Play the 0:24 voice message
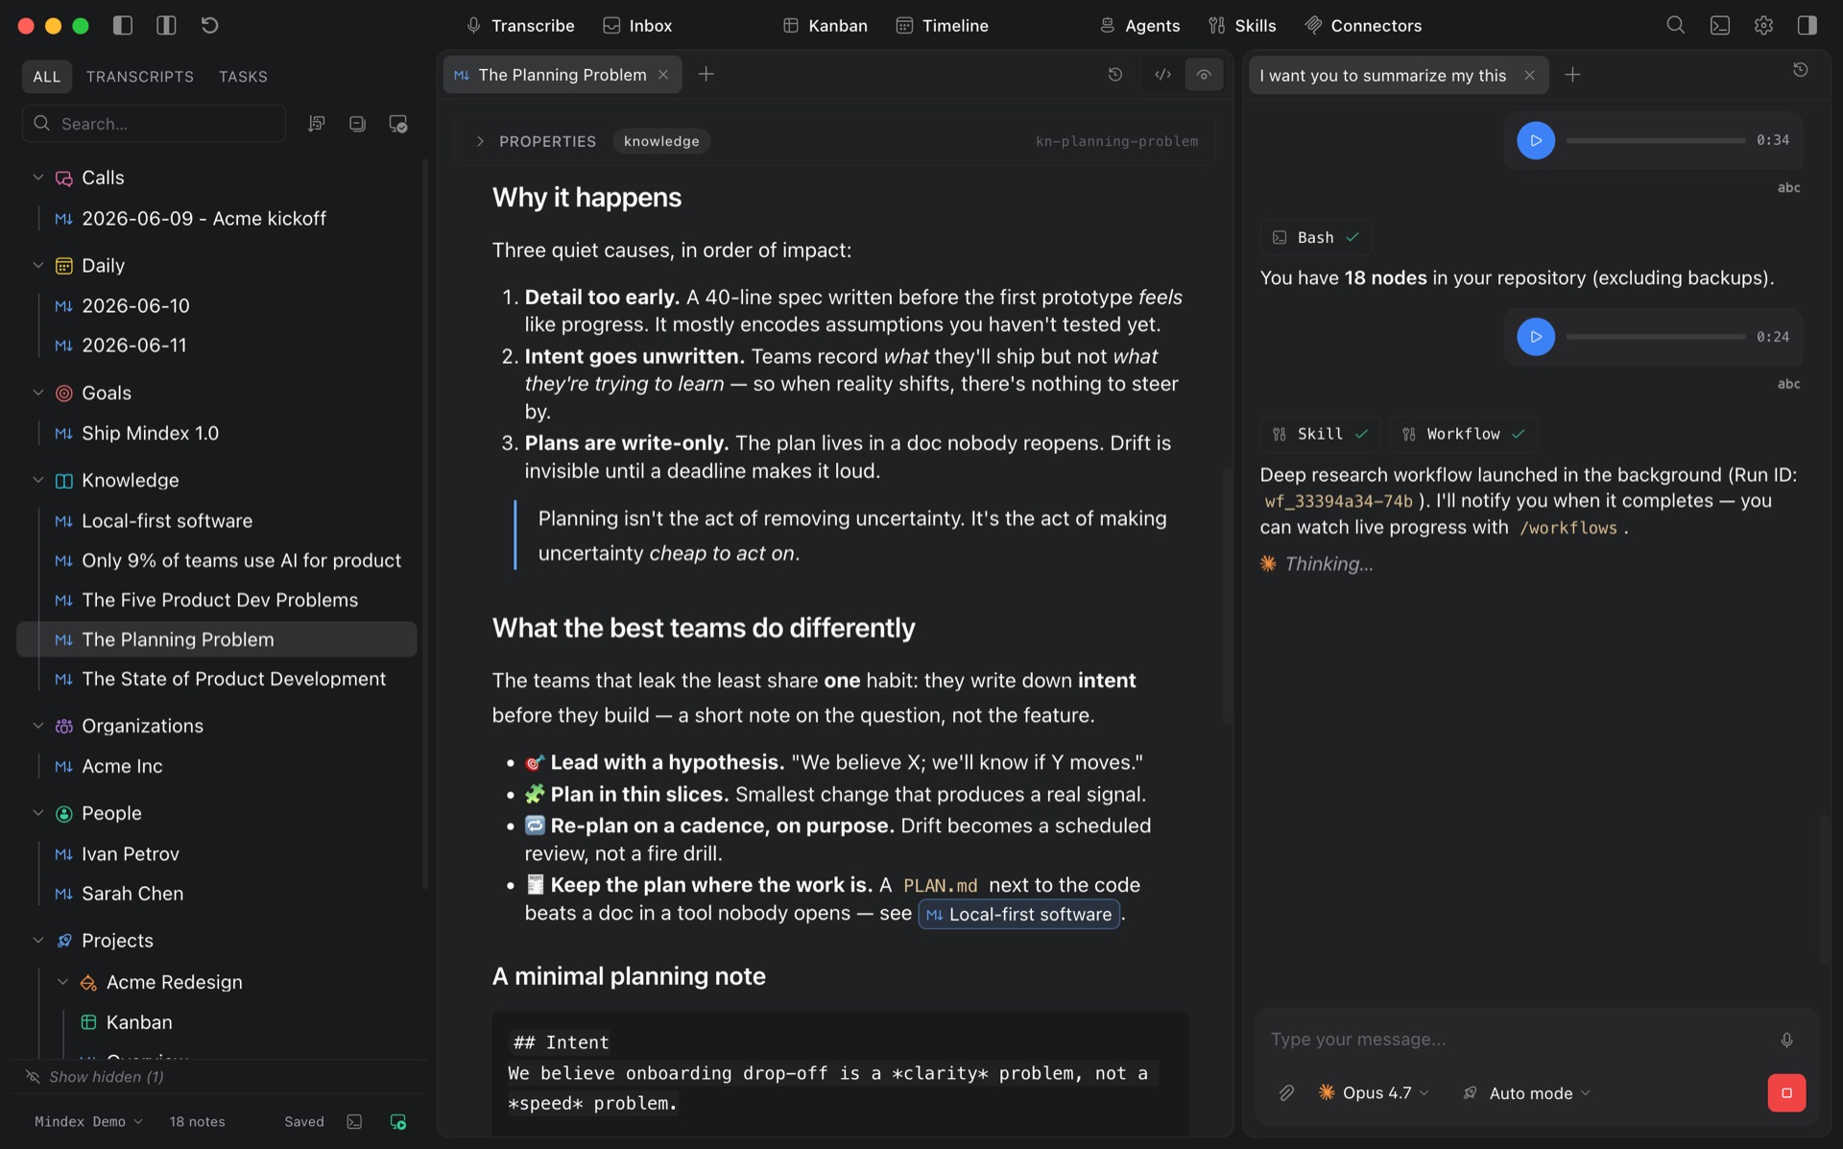The width and height of the screenshot is (1843, 1149). pos(1536,337)
